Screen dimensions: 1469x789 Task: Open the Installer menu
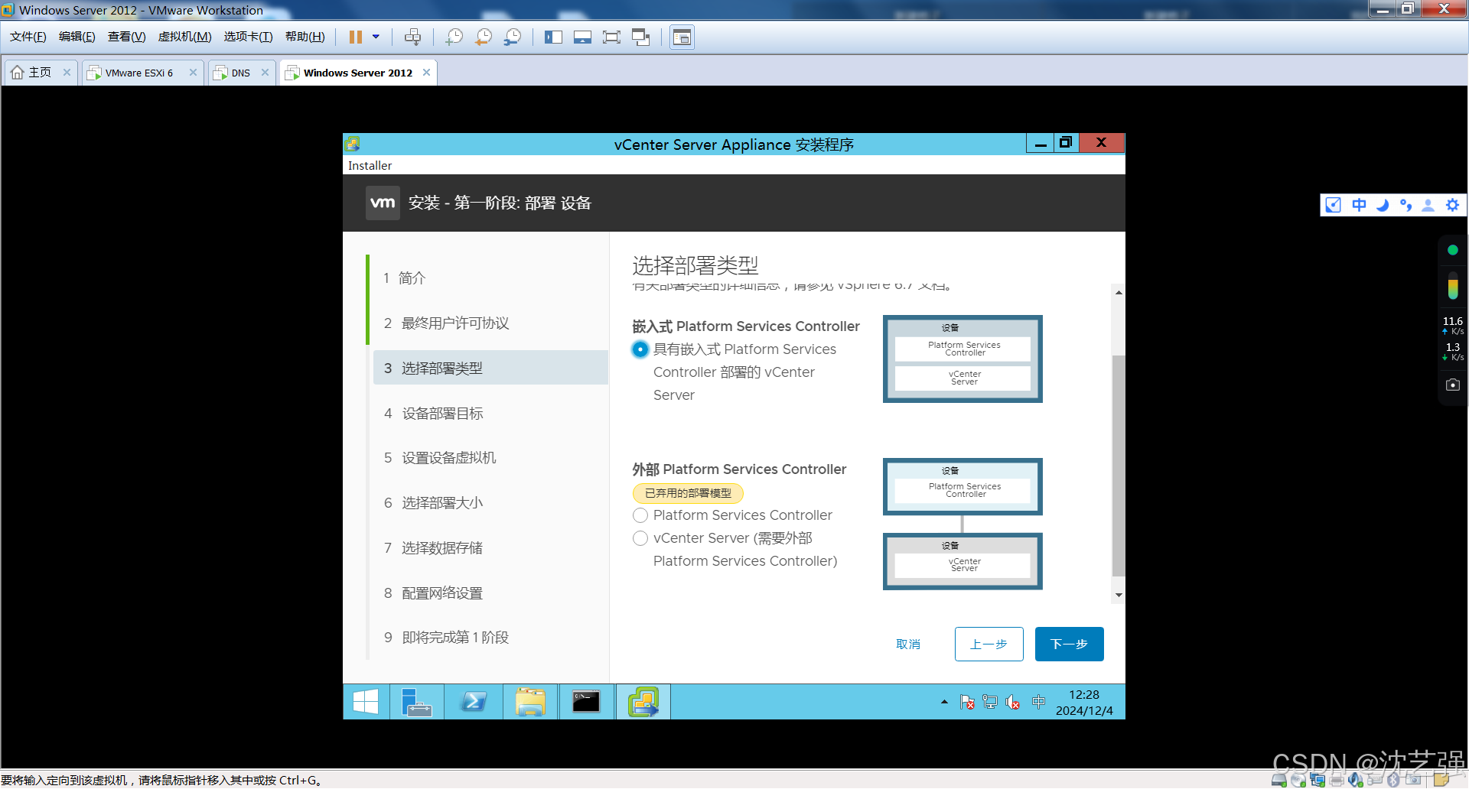point(370,165)
